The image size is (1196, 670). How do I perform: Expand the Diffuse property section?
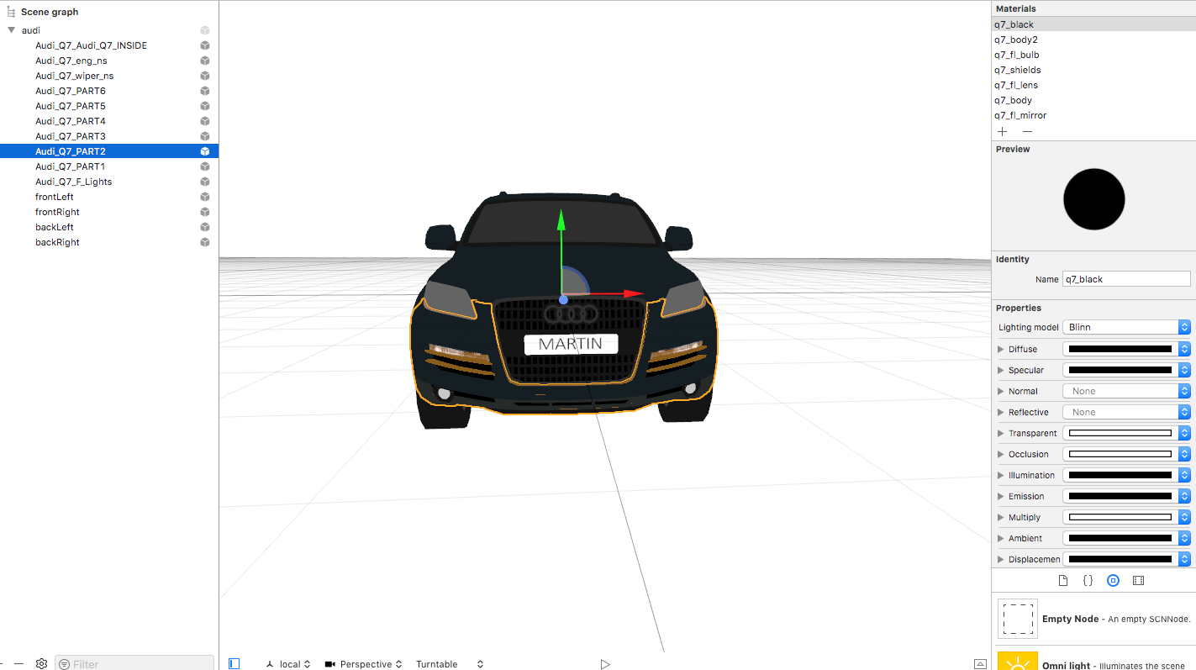point(1000,349)
